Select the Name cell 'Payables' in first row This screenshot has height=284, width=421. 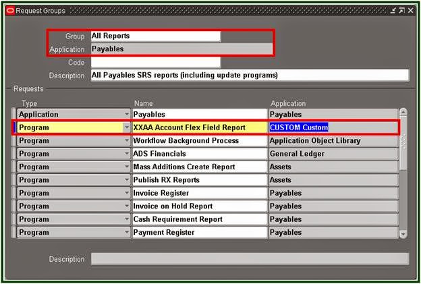200,115
